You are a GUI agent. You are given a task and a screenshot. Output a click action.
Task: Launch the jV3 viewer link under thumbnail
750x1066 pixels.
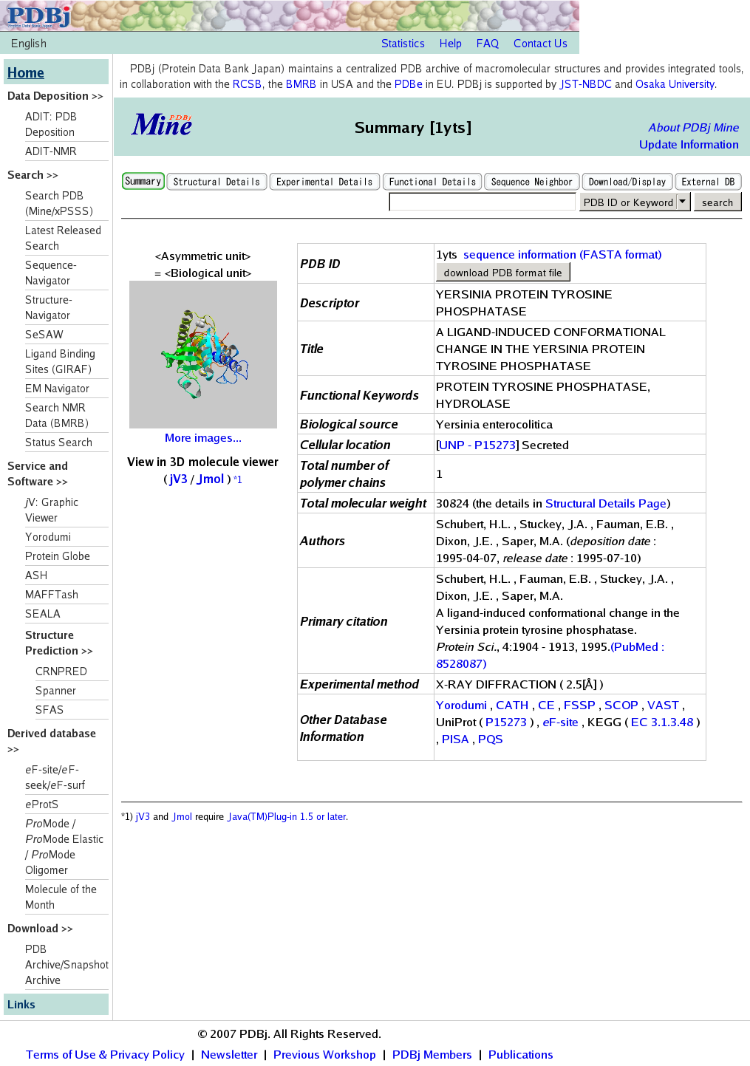point(178,479)
